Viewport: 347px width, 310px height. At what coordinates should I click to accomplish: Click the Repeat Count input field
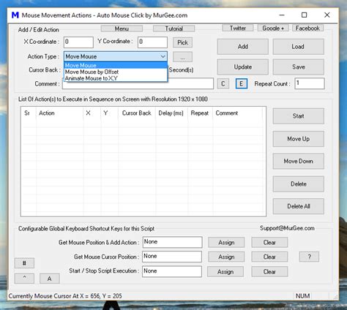pos(310,83)
